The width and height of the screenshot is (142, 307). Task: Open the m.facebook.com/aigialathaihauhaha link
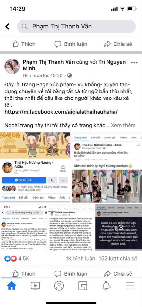tap(61, 112)
